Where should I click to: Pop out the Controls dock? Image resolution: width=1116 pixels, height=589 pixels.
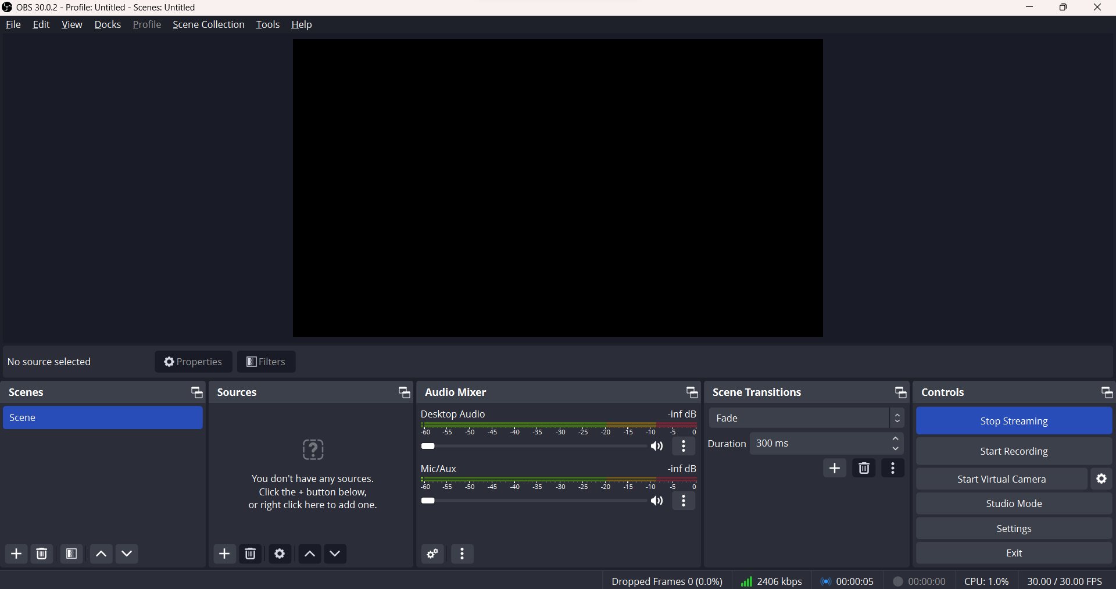tap(1107, 392)
